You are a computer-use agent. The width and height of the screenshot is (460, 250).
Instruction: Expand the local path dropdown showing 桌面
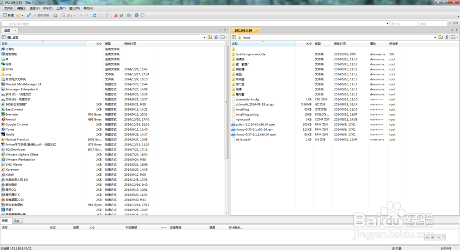point(205,38)
